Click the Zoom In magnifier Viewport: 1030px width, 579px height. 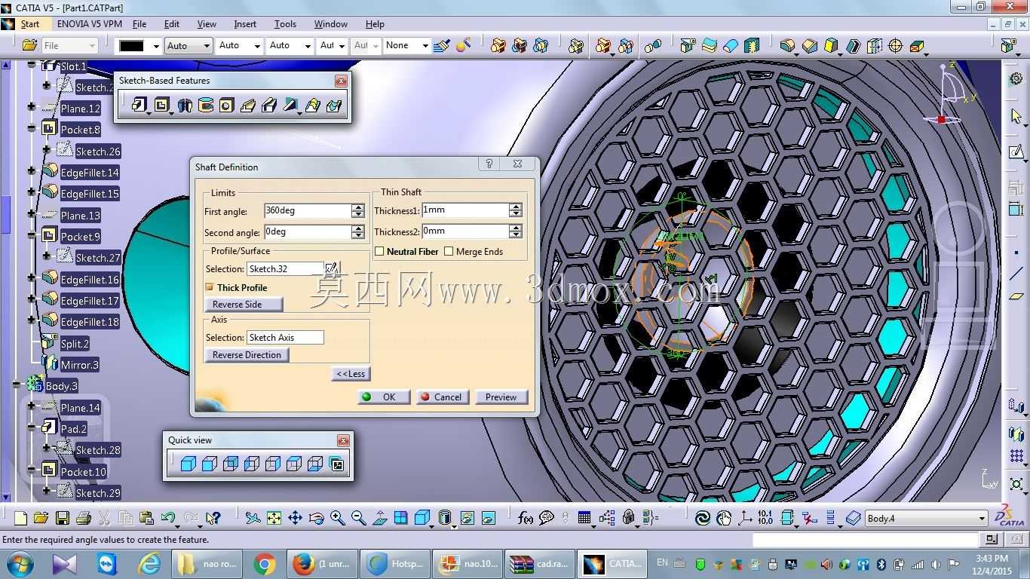click(x=337, y=518)
